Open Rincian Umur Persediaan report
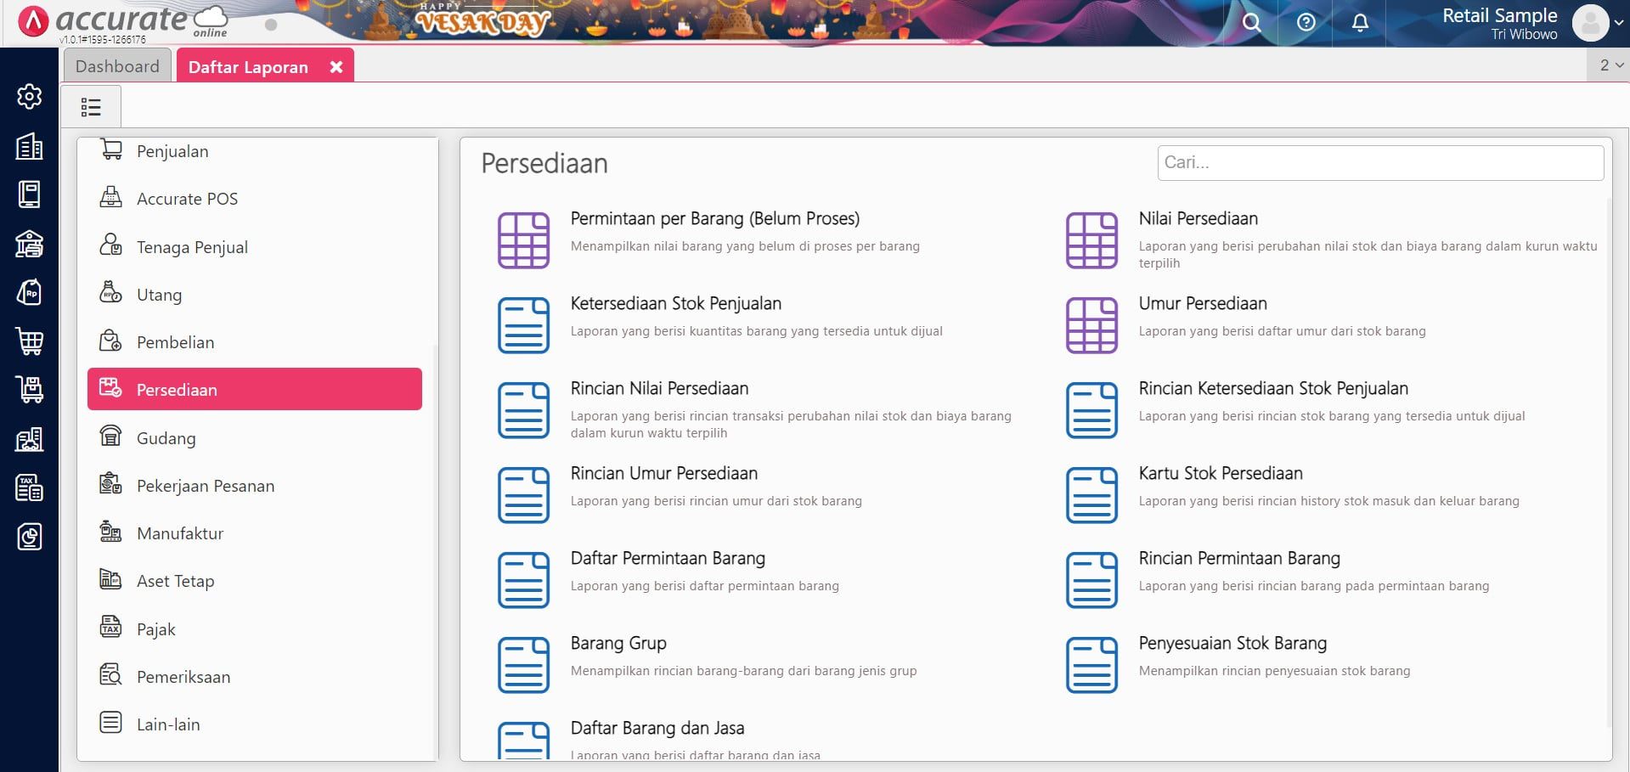Screen dimensions: 1630x772 pyautogui.click(x=663, y=474)
